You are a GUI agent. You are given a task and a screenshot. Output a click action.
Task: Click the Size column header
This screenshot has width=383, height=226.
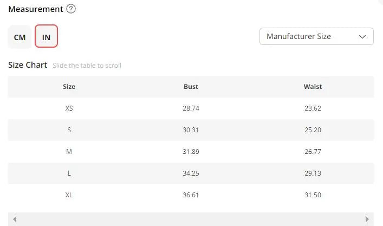point(69,87)
